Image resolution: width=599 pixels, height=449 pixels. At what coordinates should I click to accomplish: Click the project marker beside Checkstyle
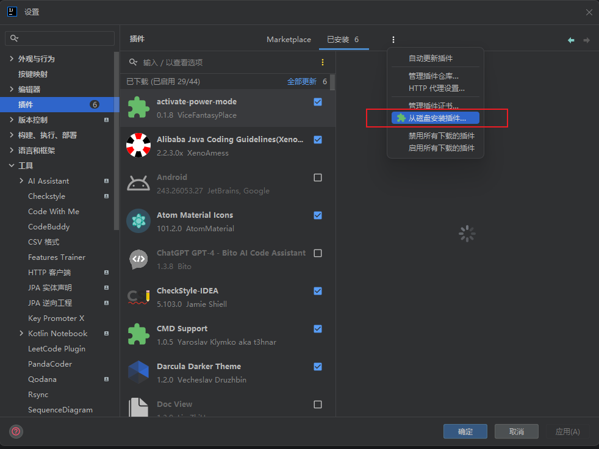(107, 196)
